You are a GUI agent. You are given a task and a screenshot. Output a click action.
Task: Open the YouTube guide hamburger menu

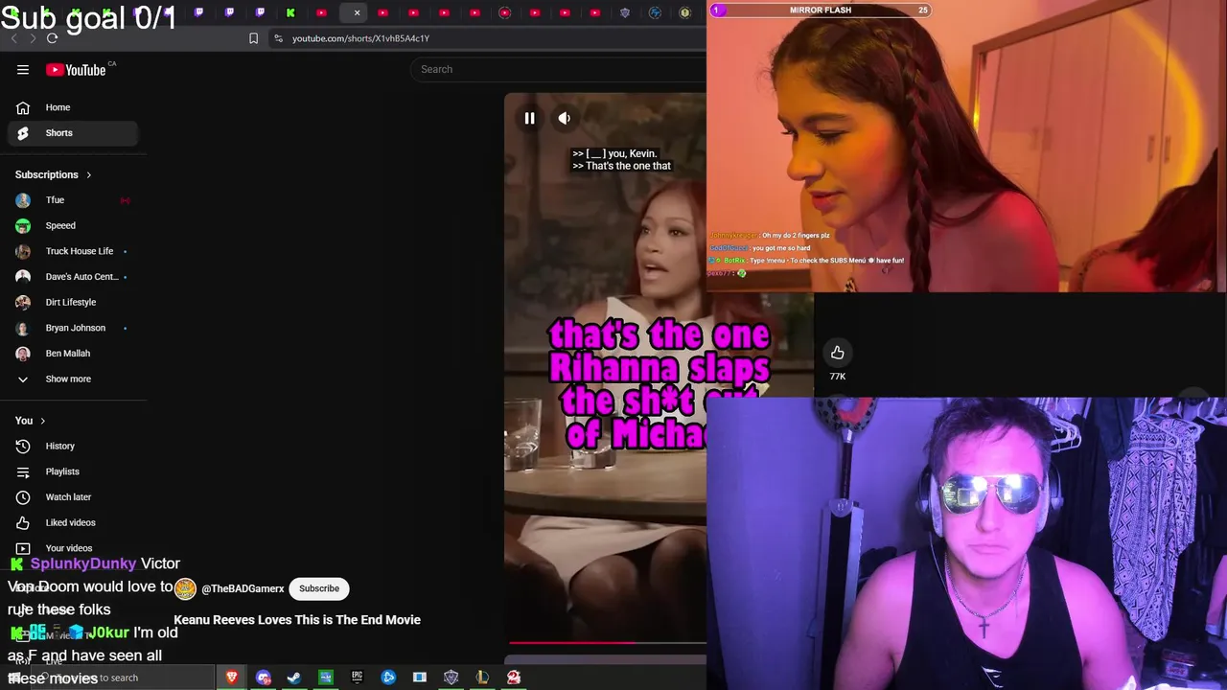23,69
